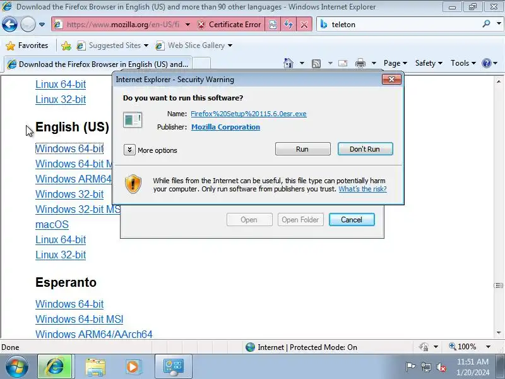
Task: Open the Home button dropdown arrow
Action: pyautogui.click(x=302, y=63)
